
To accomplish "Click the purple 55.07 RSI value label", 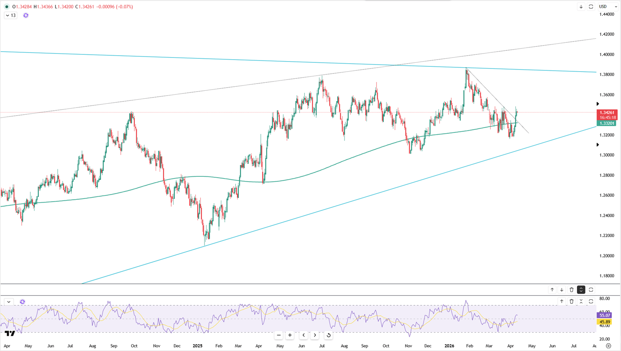I will point(604,315).
